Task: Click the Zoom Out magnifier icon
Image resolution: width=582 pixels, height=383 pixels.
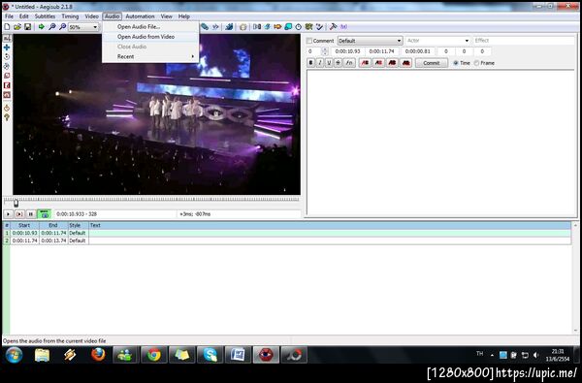Action: (62, 27)
